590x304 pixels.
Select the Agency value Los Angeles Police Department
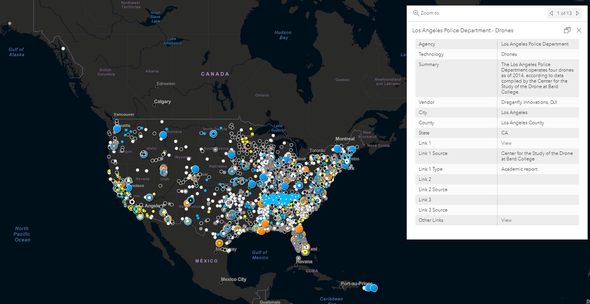point(535,44)
